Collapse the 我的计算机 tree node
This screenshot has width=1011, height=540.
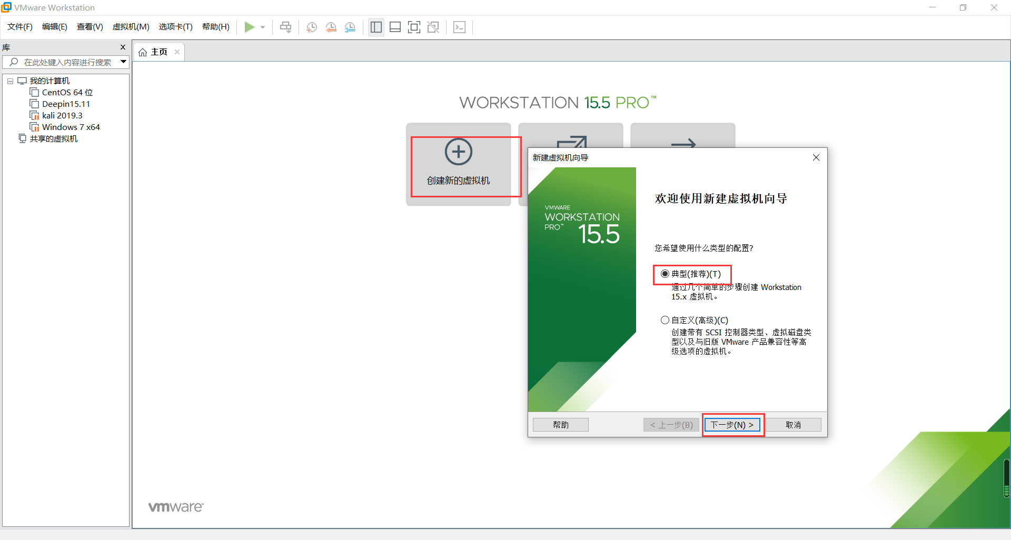click(x=10, y=81)
